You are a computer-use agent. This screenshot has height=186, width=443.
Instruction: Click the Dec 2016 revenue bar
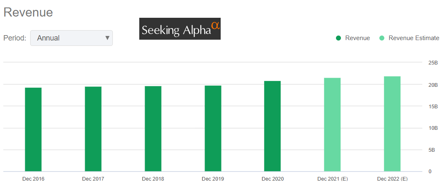(33, 129)
